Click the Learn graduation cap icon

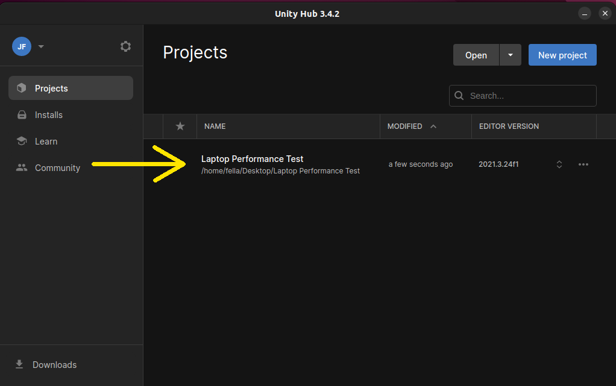coord(22,141)
